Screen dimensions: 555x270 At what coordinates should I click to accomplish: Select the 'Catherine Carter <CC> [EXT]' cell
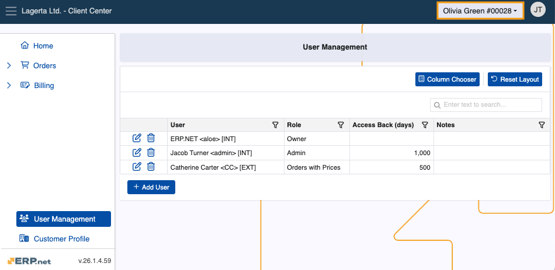tap(226, 167)
